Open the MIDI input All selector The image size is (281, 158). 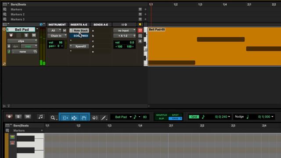tap(54, 30)
